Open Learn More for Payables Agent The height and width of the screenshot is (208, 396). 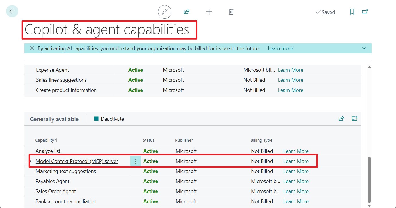296,181
